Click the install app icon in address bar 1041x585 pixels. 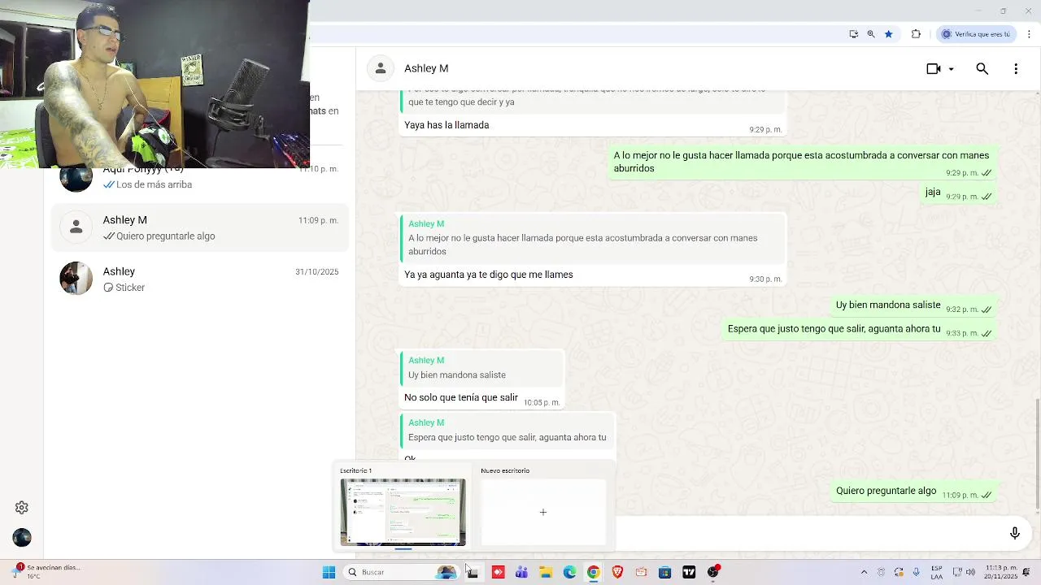(853, 34)
